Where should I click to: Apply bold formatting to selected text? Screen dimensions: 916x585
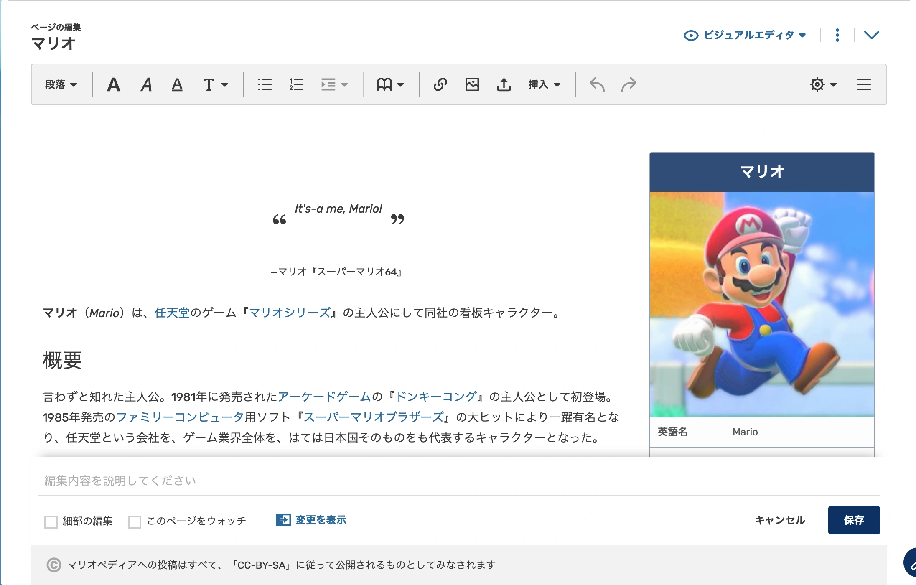[x=114, y=85]
